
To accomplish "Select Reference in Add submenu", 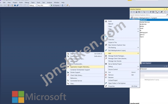I will (85, 78).
